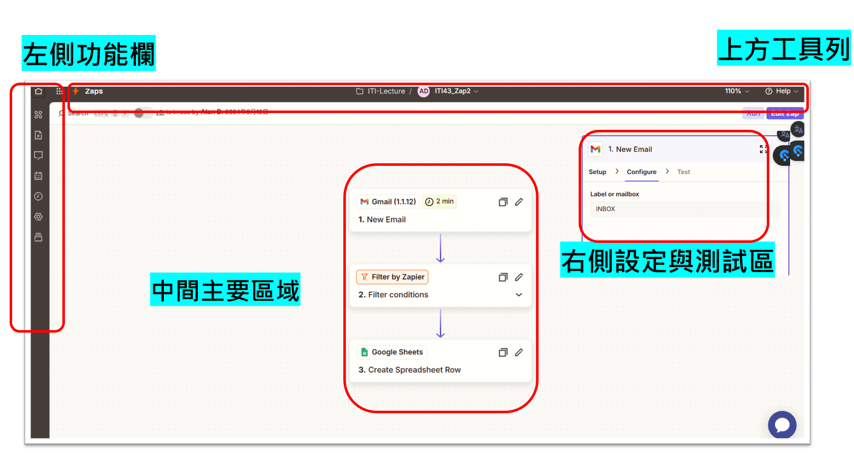Click the copy icon on Google Sheets step
Viewport: 854px width, 467px height.
pyautogui.click(x=503, y=352)
